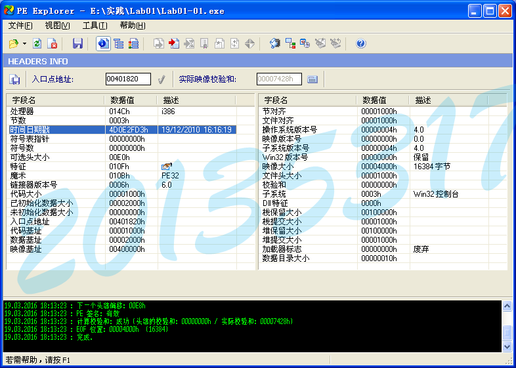
Task: Click the reload file toolbar icon
Action: pos(37,43)
